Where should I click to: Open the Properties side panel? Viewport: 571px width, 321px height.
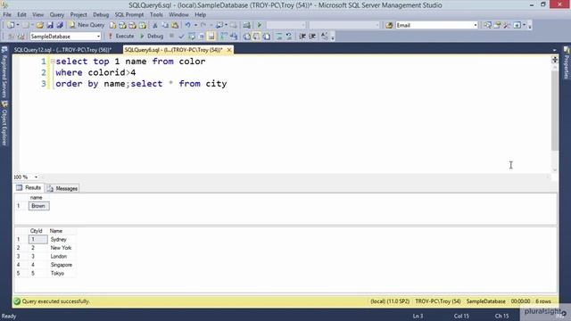(x=567, y=63)
